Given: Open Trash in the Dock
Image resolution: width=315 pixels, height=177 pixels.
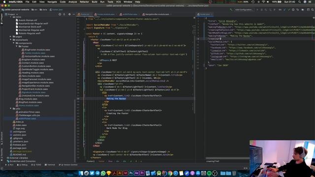Looking at the screenshot, I should (234, 173).
